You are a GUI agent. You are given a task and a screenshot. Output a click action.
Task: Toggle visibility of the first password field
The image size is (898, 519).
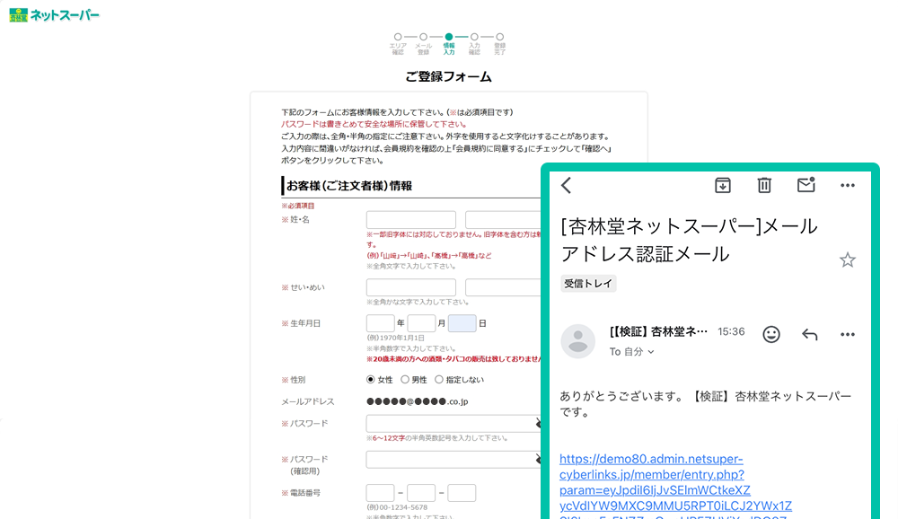[538, 423]
